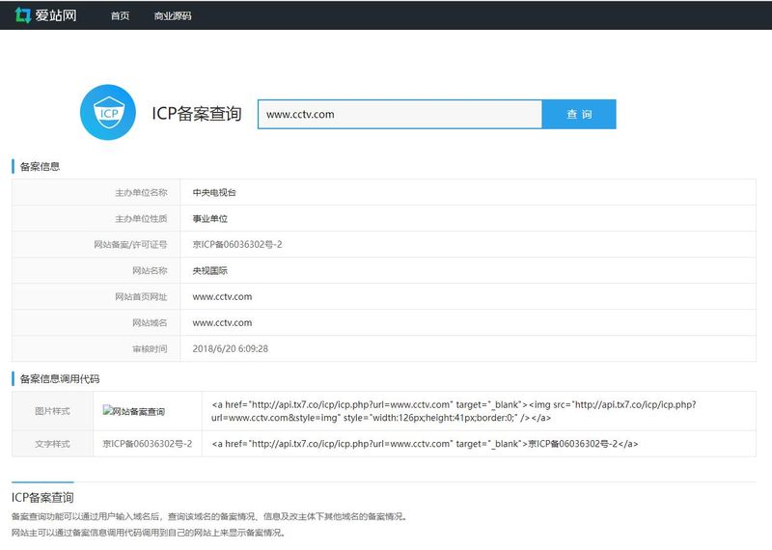Select the license number in 网站备案/许可证号 row
This screenshot has width=772, height=550.
pos(237,245)
